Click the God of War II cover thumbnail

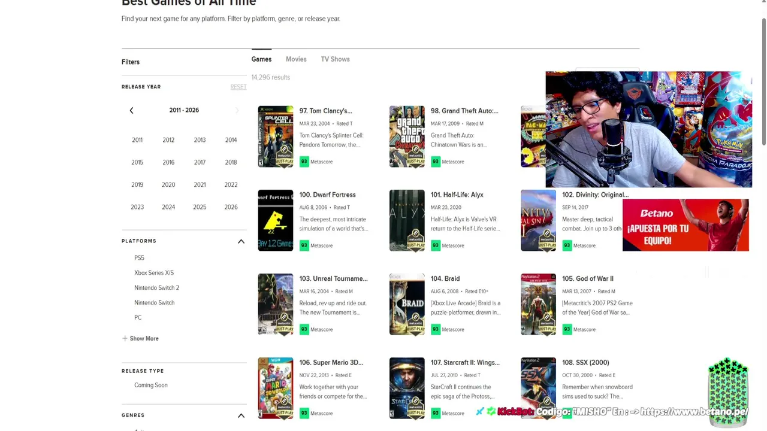pos(538,304)
